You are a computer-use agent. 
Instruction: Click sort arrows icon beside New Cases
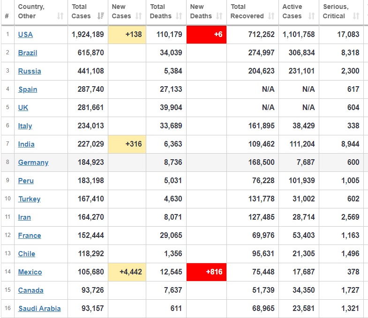click(138, 16)
